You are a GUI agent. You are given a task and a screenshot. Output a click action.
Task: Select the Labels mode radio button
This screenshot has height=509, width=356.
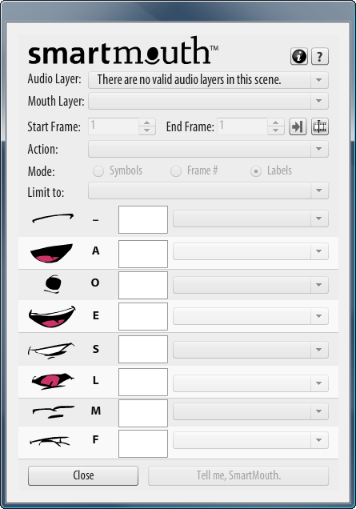[x=256, y=171]
